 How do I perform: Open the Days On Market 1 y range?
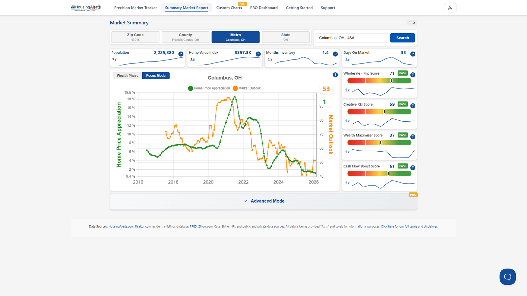(x=347, y=60)
